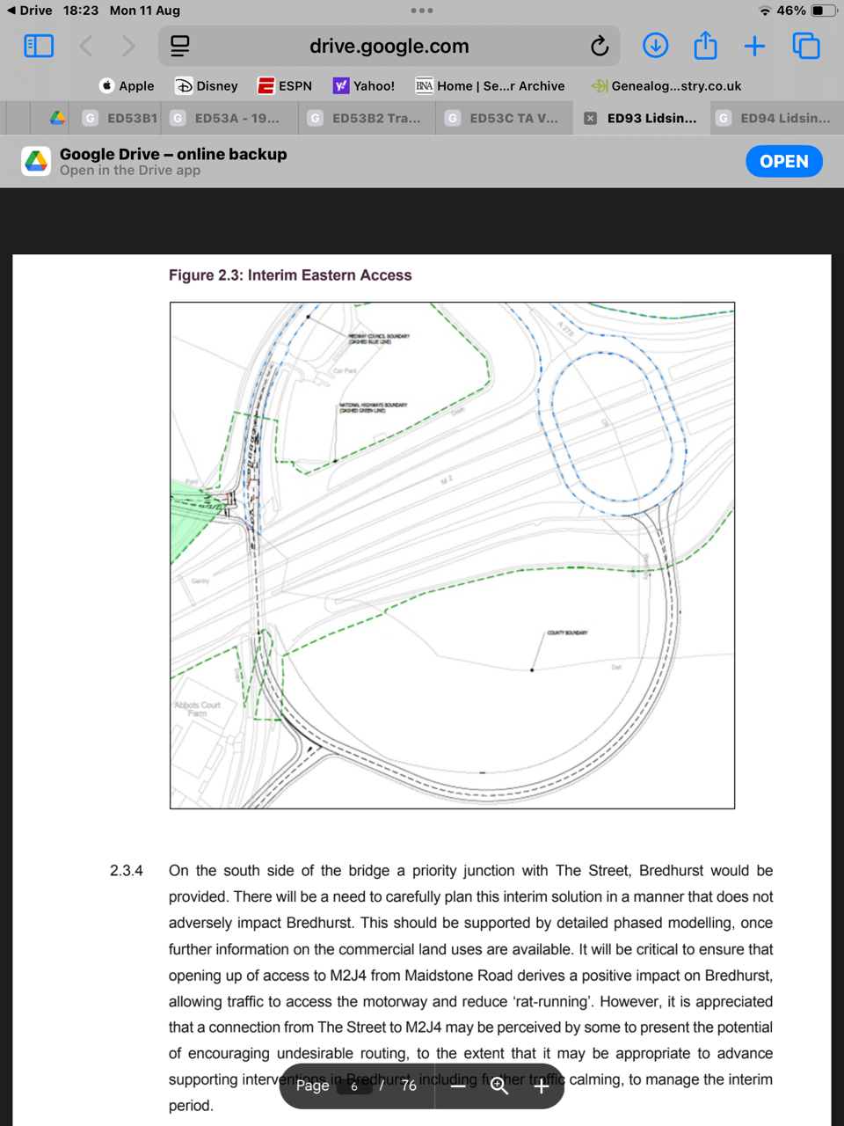Open the Apple bookmark
The width and height of the screenshot is (844, 1126).
pos(127,85)
